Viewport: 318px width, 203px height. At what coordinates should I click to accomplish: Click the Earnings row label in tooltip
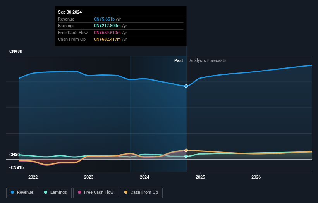(x=66, y=26)
